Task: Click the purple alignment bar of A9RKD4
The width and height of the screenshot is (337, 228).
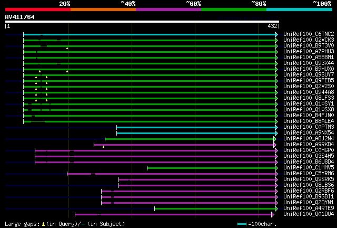Action: pyautogui.click(x=184, y=145)
